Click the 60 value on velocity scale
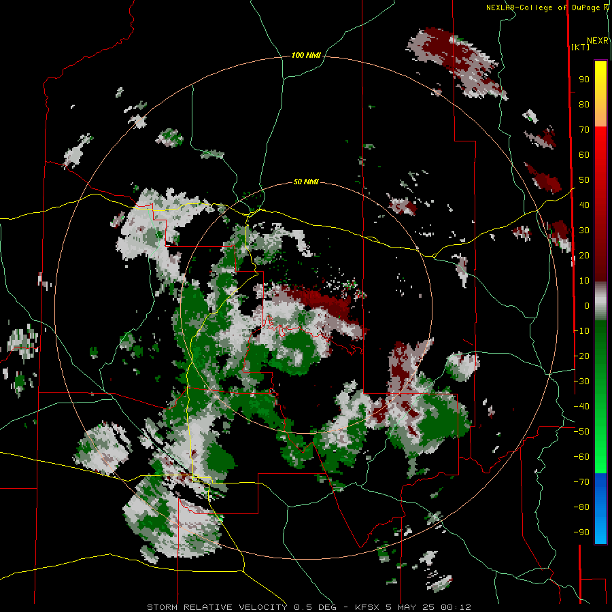Image resolution: width=612 pixels, height=612 pixels. coord(584,155)
